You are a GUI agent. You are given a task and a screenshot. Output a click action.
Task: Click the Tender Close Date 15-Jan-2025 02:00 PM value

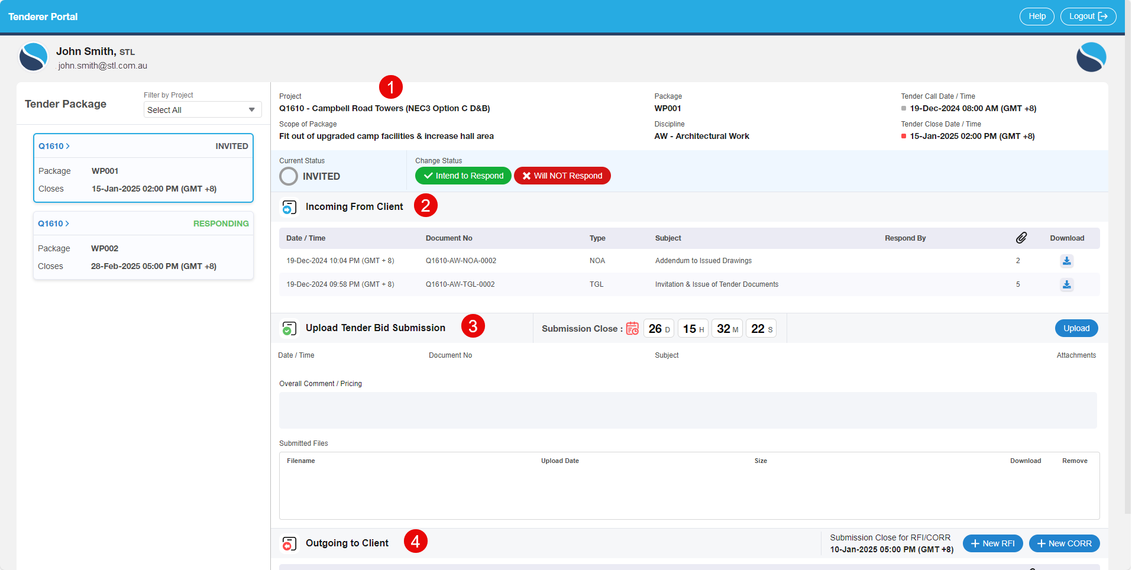(x=972, y=136)
